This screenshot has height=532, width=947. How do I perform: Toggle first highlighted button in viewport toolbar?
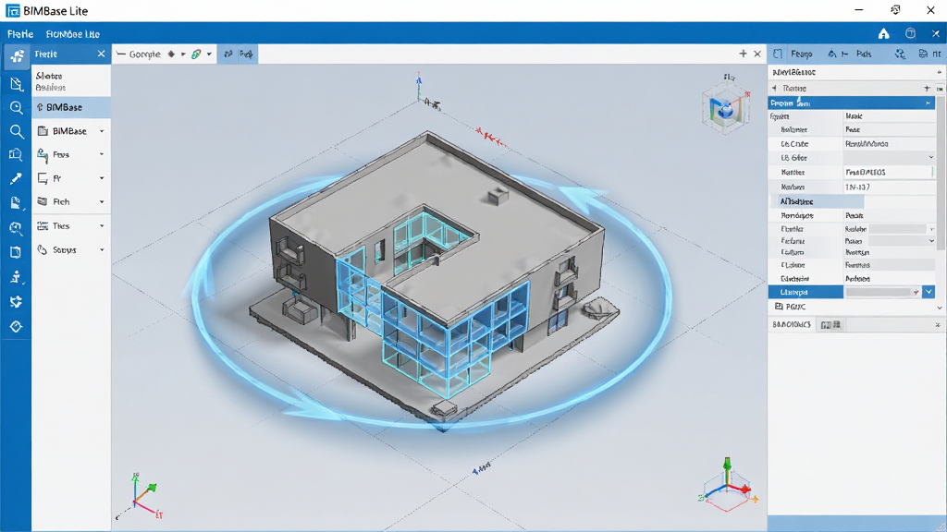[228, 54]
